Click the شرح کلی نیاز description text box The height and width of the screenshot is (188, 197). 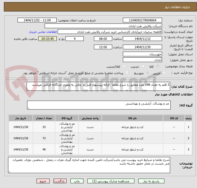[98, 86]
